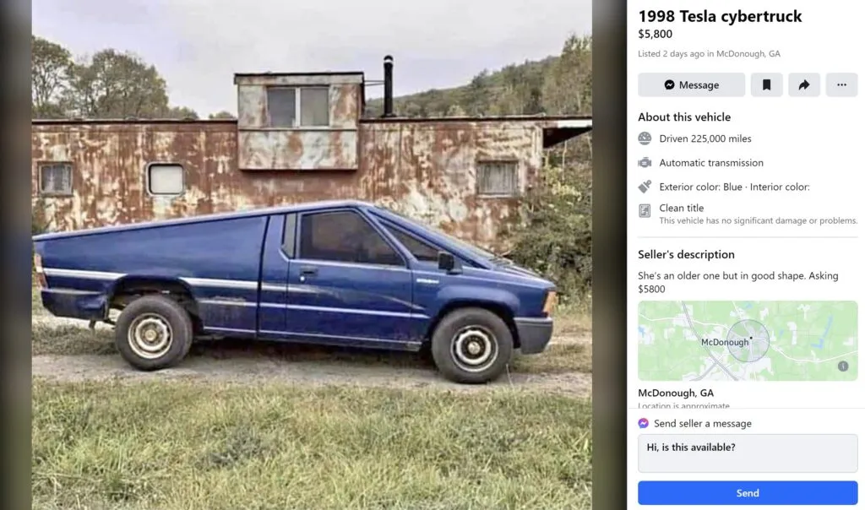Image resolution: width=865 pixels, height=510 pixels.
Task: Click the McDonough, GA location text
Action: (x=676, y=393)
